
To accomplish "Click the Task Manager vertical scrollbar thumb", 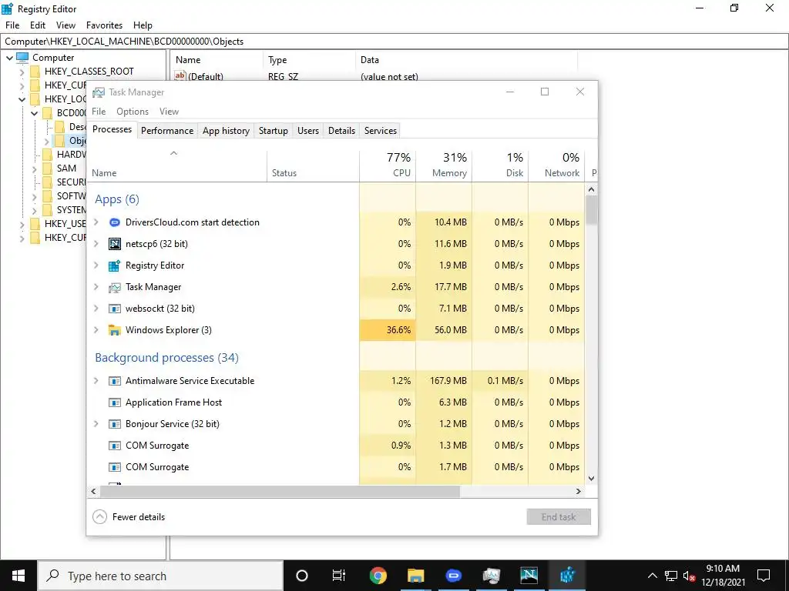I will [x=592, y=210].
